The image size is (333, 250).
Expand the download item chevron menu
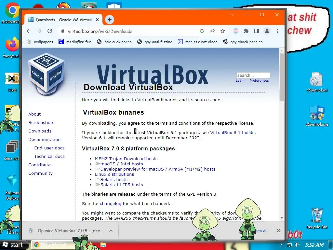click(x=111, y=231)
